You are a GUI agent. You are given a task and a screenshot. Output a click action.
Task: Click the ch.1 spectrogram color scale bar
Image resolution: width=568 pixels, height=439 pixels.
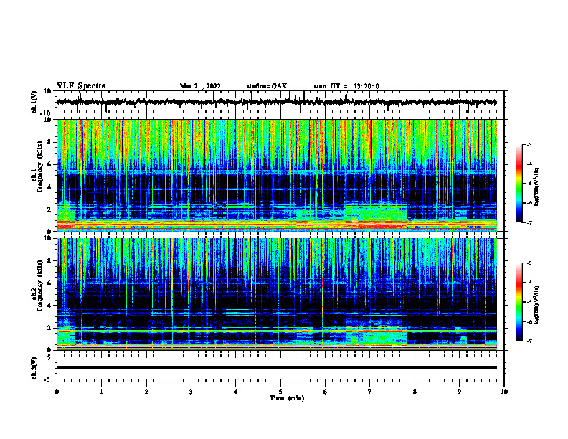click(x=519, y=184)
